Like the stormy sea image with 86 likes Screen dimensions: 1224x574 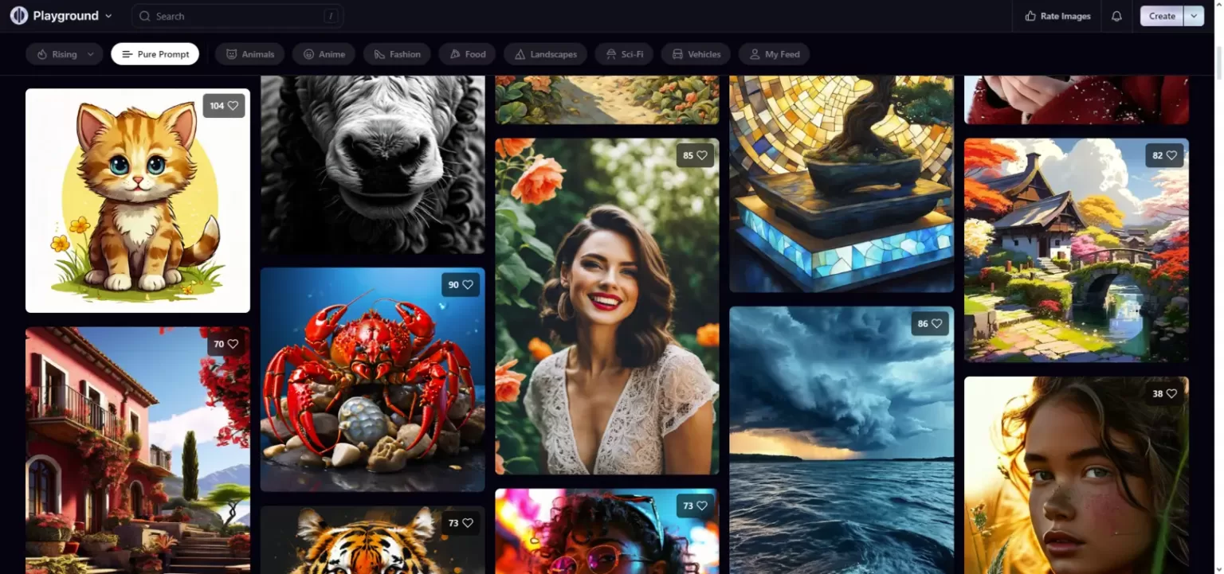[x=930, y=324]
